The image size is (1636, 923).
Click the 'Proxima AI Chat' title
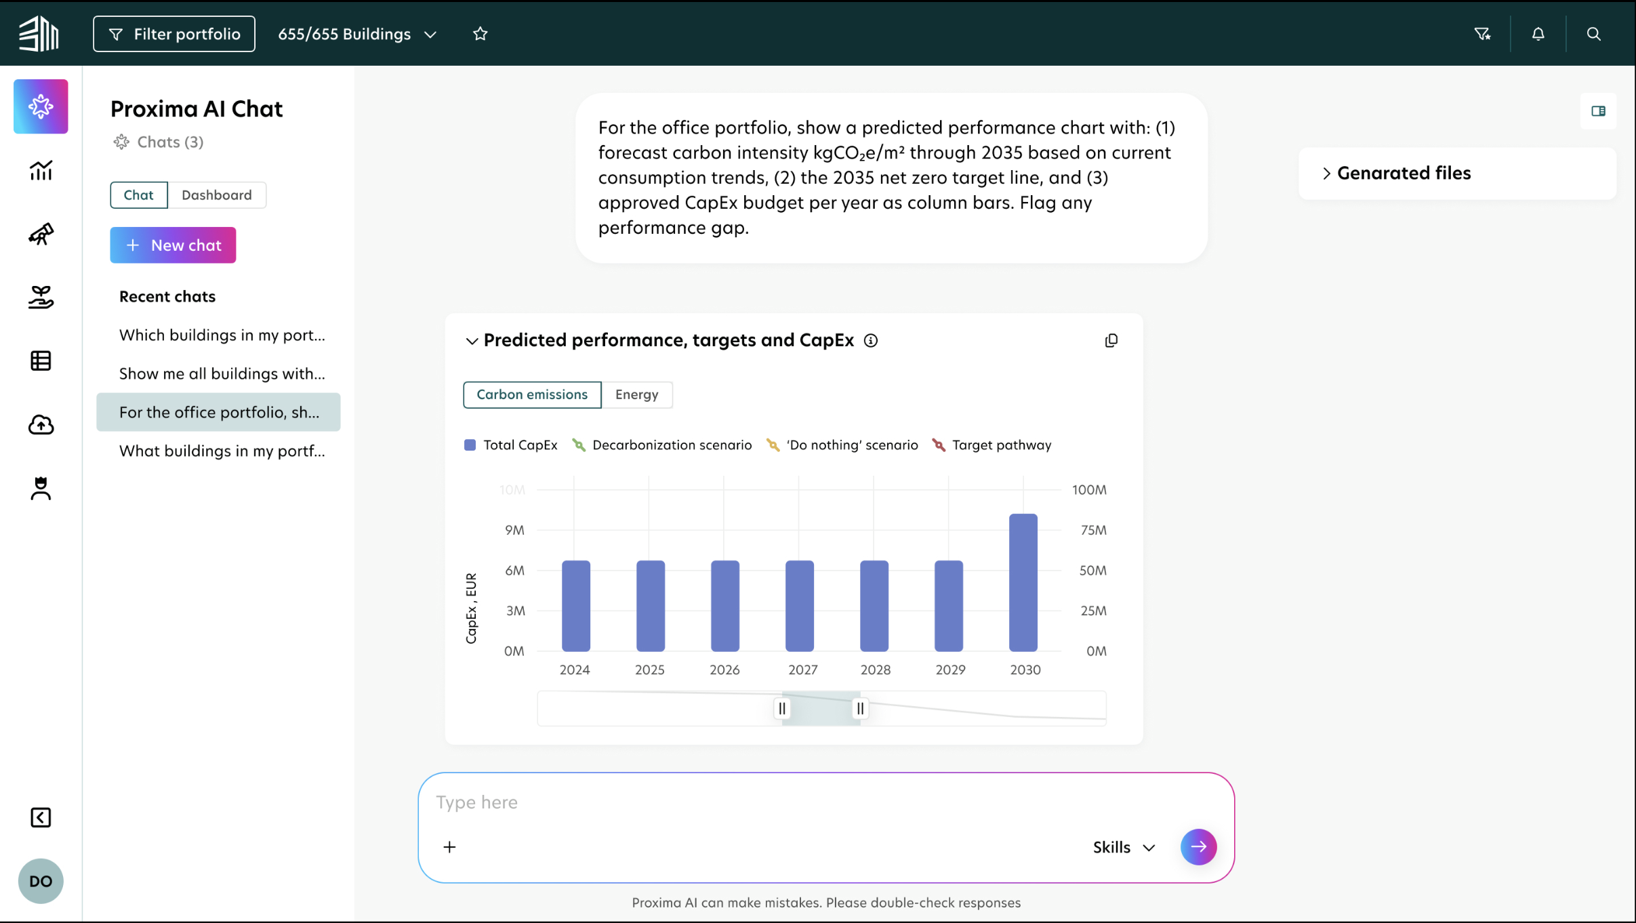[x=197, y=109]
